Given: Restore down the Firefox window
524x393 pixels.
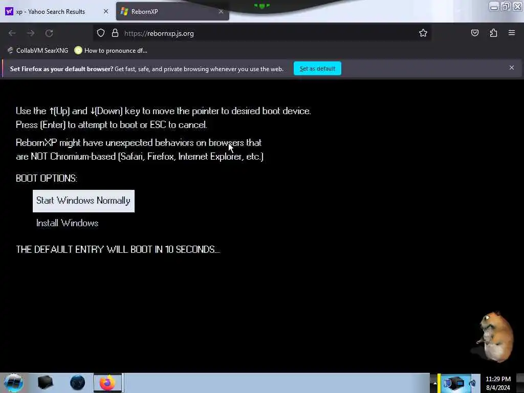Looking at the screenshot, I should [x=506, y=6].
